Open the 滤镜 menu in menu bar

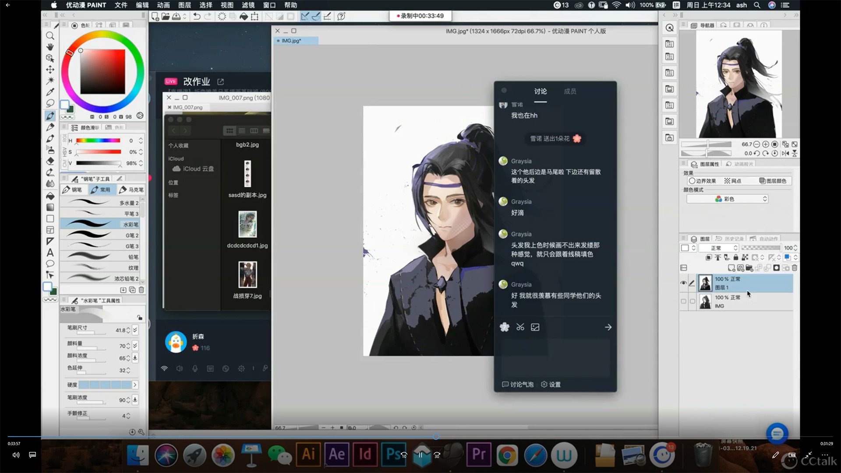[x=248, y=5]
